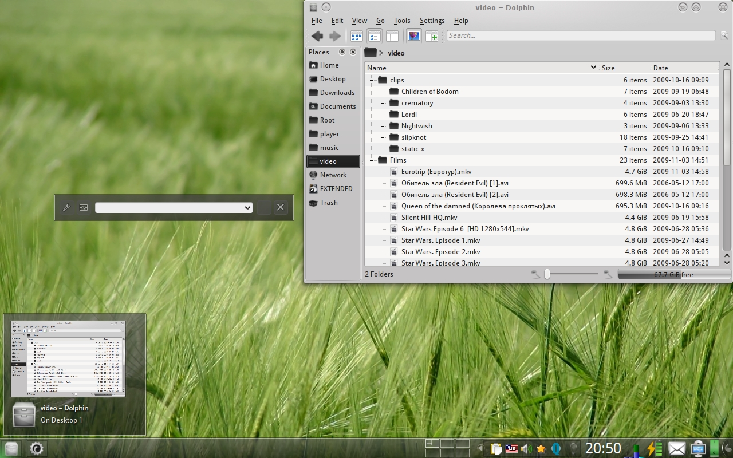Image resolution: width=733 pixels, height=458 pixels.
Task: Select the Silent Hill-HQ.mkv file
Action: 429,218
